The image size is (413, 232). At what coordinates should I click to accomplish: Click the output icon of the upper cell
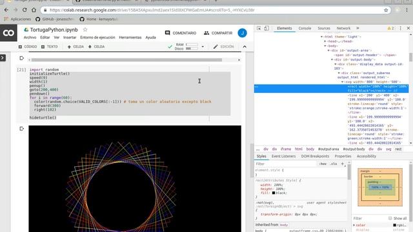point(21,58)
